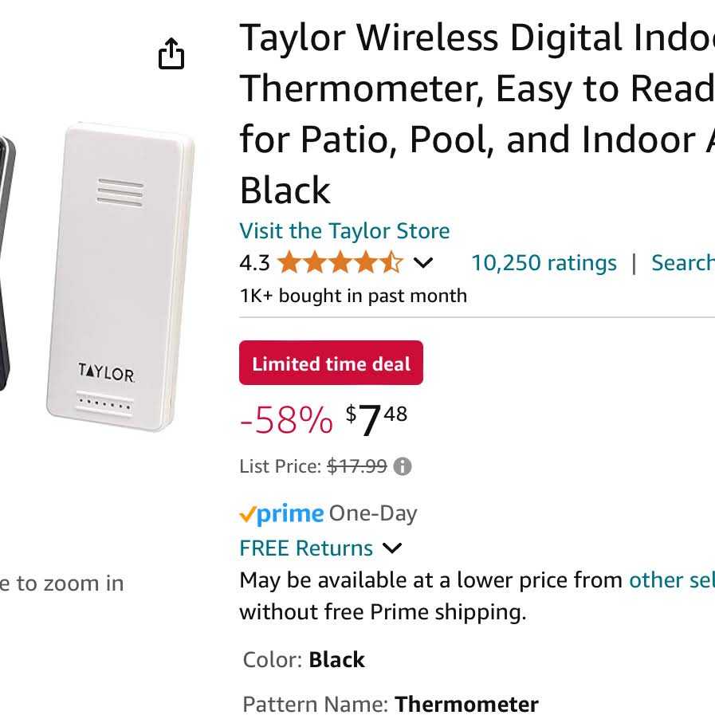Click the black thermometer unit image edge
Viewport: 715px width, 715px height.
(x=7, y=264)
